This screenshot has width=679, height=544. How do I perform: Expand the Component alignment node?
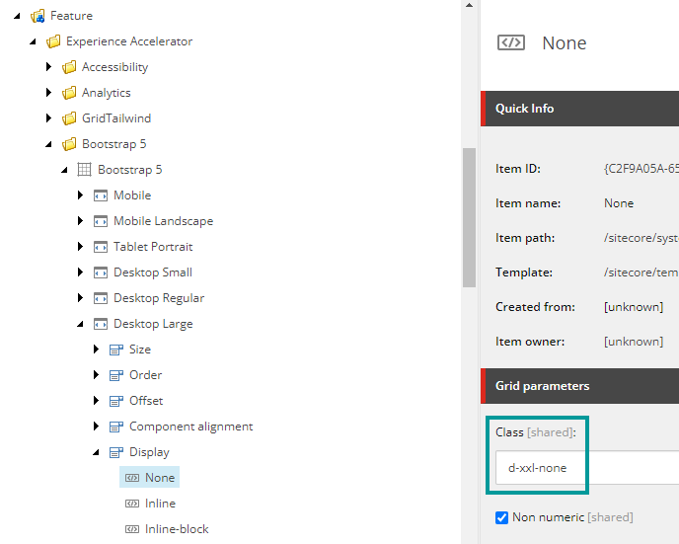pos(96,427)
